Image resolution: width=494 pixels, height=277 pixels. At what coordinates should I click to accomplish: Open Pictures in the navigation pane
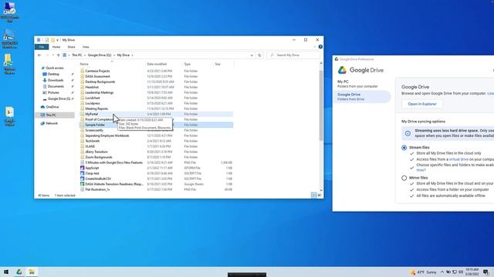pyautogui.click(x=53, y=92)
